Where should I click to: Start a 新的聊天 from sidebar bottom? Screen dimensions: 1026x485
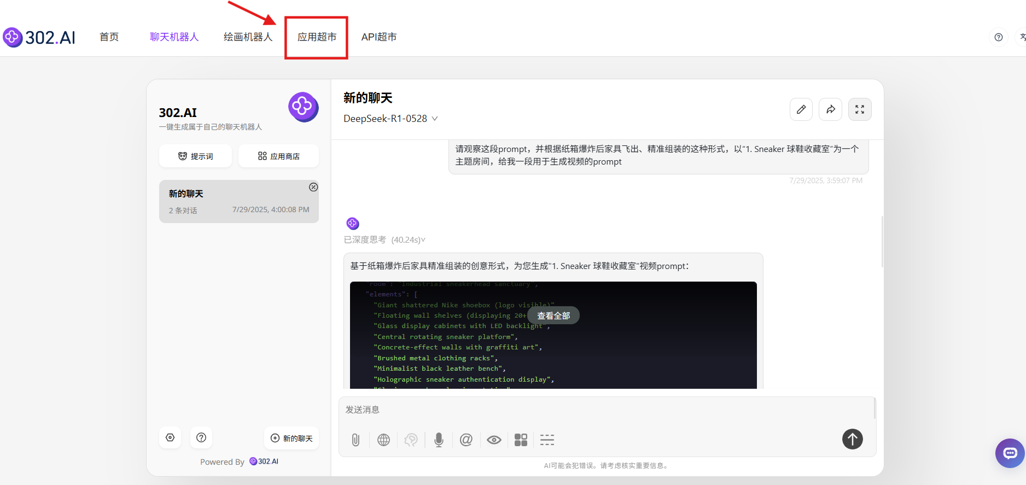coord(292,438)
